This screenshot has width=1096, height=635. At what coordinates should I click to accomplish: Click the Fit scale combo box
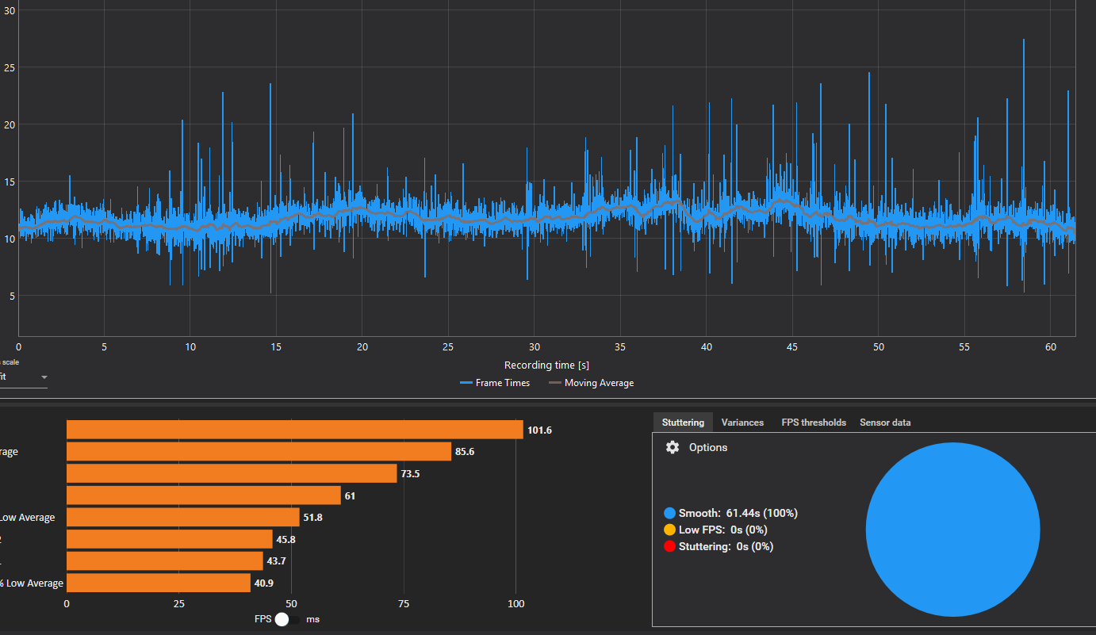(x=22, y=377)
